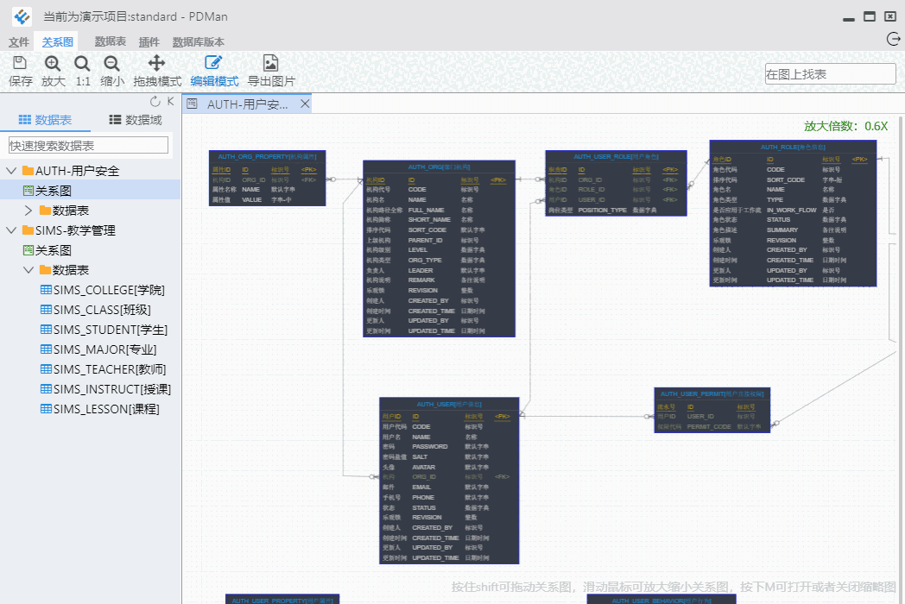
Task: Click the Save toolbar icon
Action: pyautogui.click(x=20, y=64)
